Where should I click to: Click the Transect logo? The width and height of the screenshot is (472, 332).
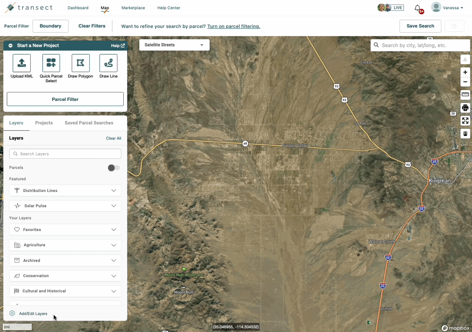(x=29, y=8)
